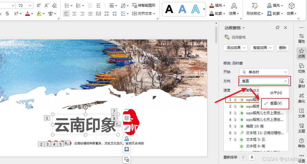Align text left
Screen dimensions: 307x164
pos(66,14)
